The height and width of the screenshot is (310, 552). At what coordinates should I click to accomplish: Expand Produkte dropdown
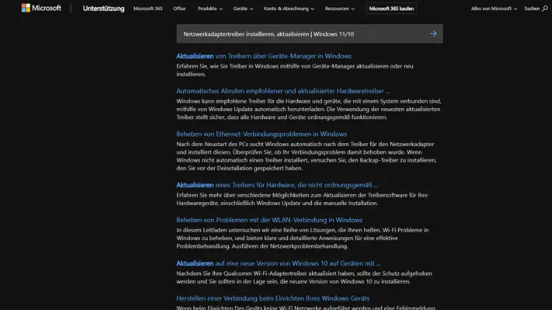coord(210,8)
